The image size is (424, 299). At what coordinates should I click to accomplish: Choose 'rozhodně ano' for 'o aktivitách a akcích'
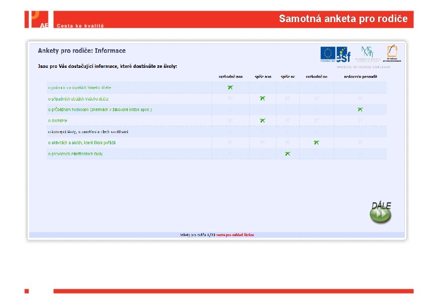[230, 143]
